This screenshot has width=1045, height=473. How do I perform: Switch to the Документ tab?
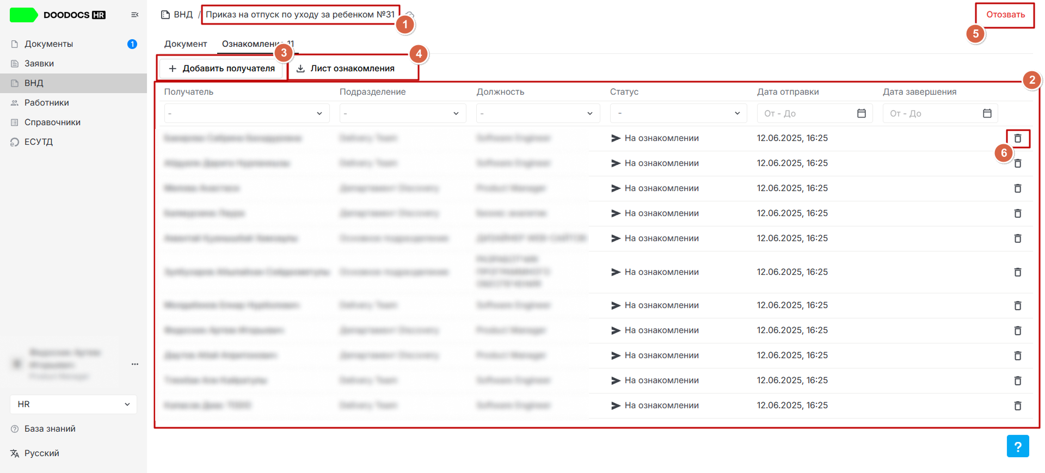pyautogui.click(x=186, y=44)
